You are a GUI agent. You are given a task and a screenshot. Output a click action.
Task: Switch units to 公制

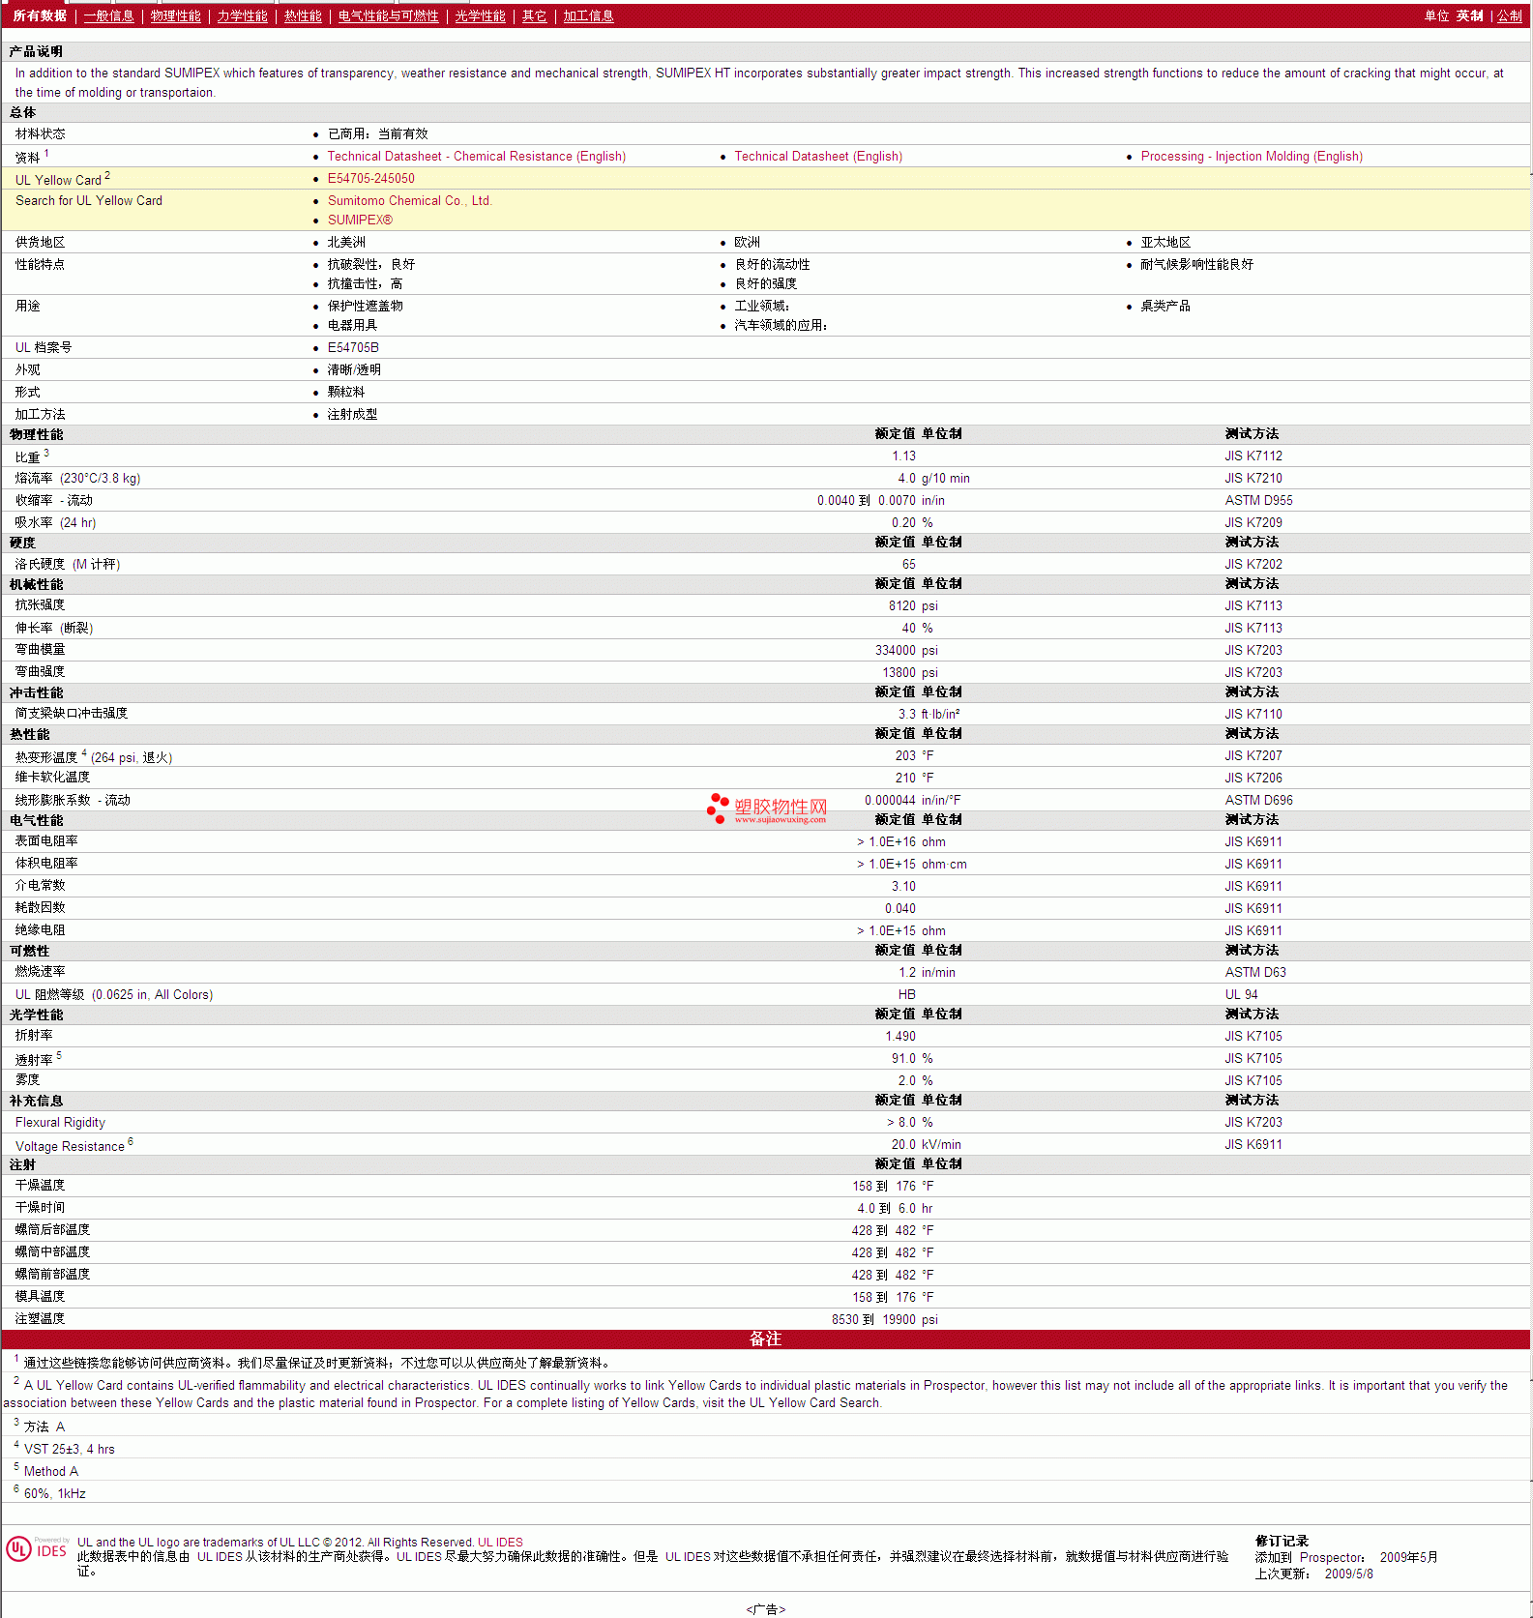(1510, 15)
